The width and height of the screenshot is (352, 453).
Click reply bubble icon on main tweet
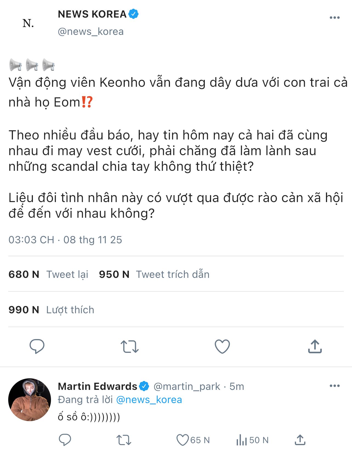tap(37, 346)
